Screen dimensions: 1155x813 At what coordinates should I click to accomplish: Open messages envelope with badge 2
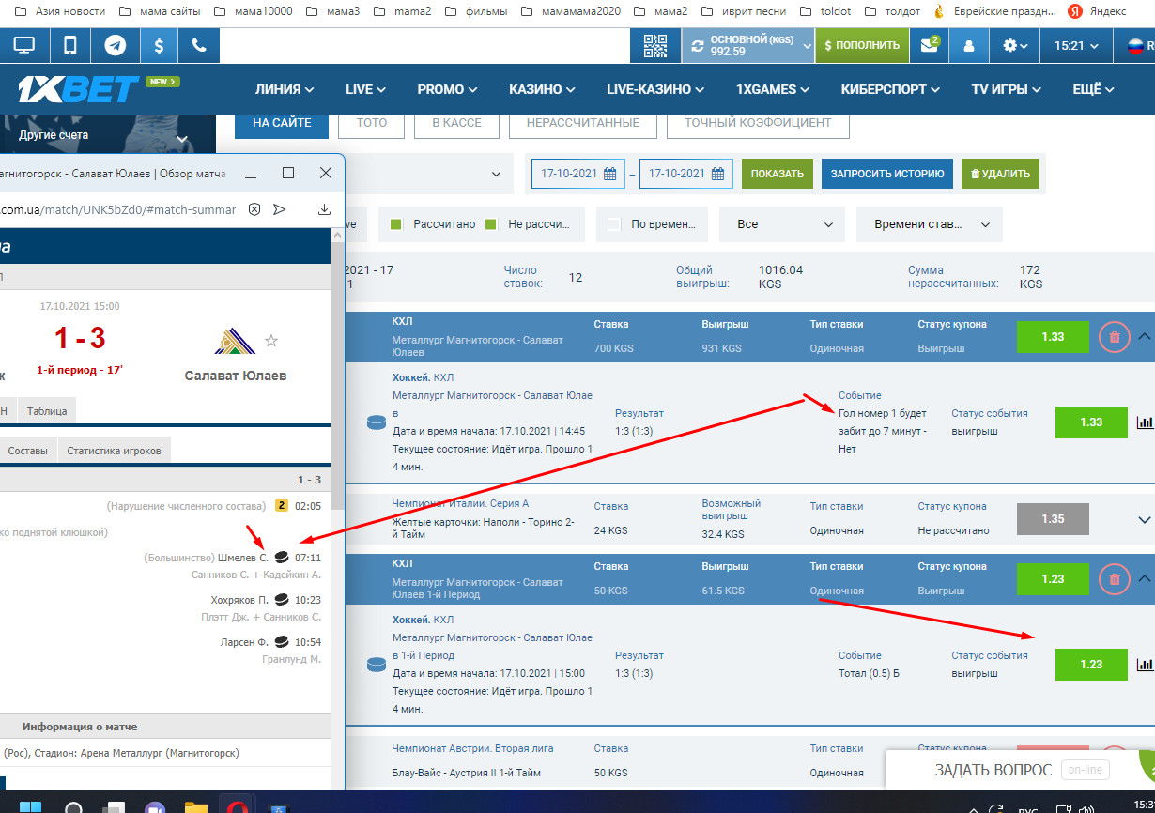pos(930,45)
